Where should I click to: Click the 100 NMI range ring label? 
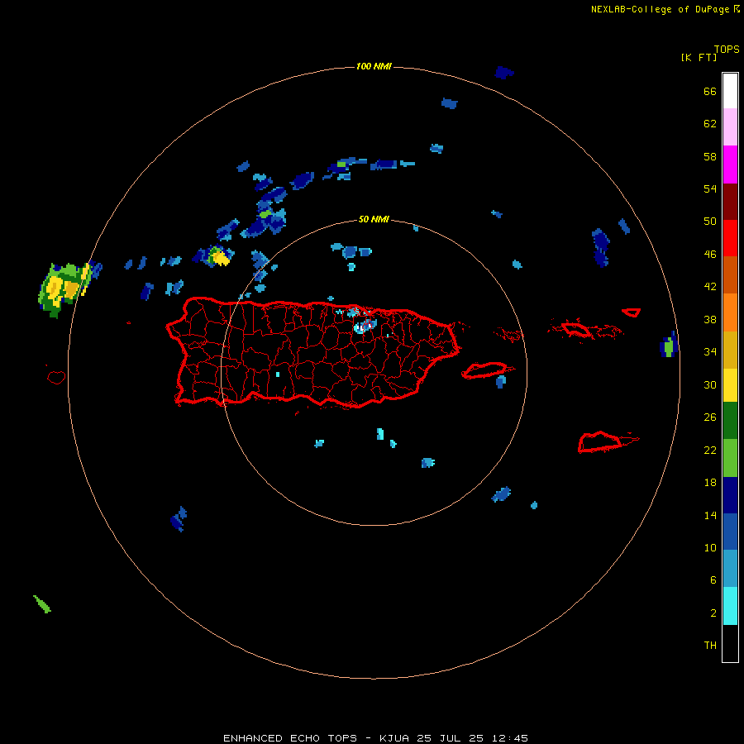[374, 66]
